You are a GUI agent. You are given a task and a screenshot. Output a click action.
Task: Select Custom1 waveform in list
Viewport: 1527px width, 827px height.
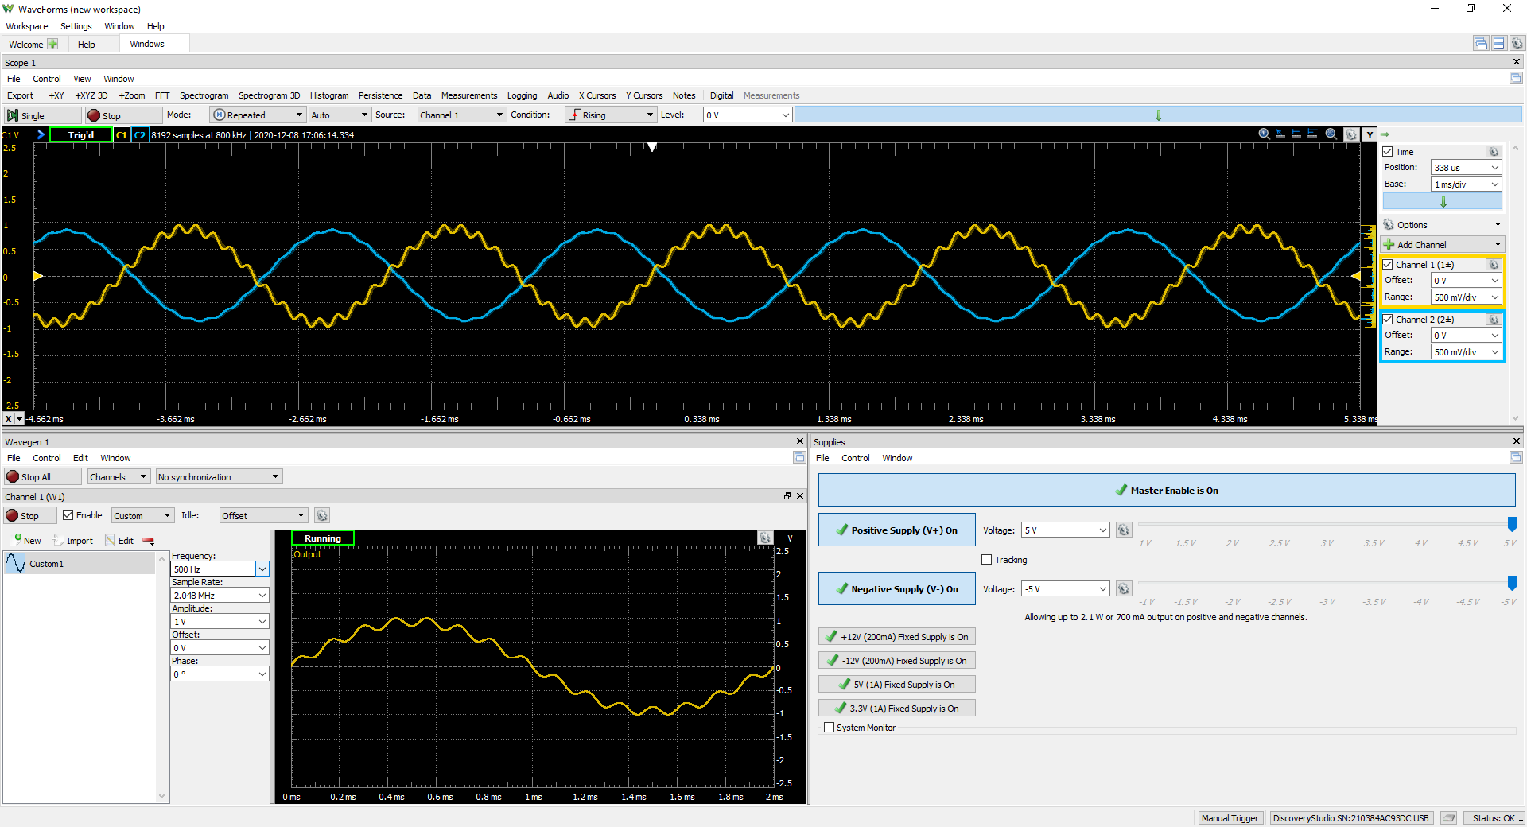pyautogui.click(x=79, y=564)
